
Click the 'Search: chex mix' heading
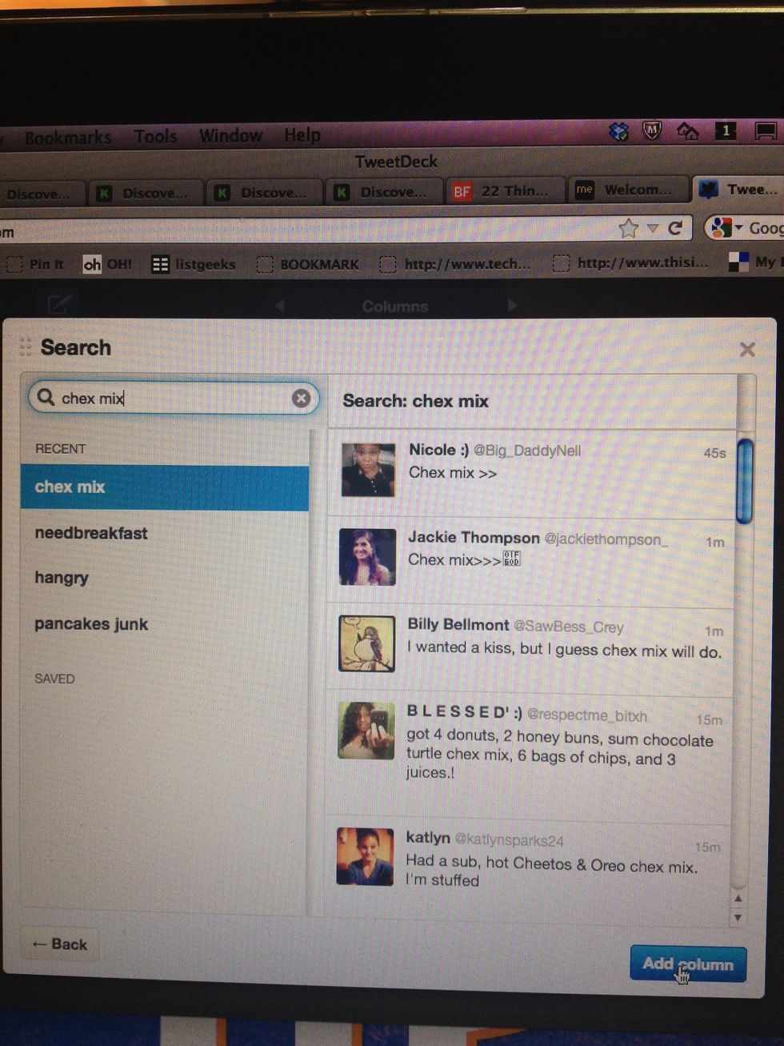point(415,401)
